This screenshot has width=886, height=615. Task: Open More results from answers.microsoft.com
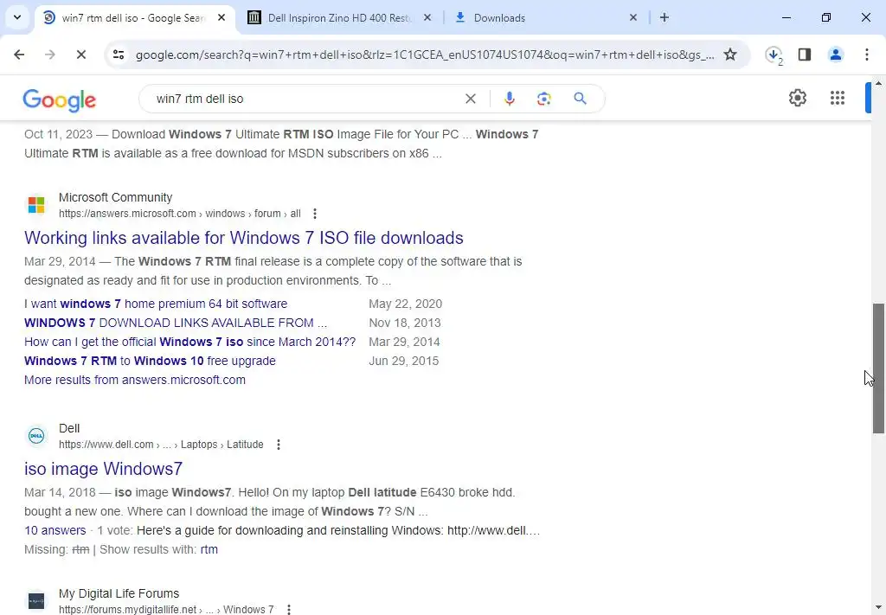(x=135, y=380)
